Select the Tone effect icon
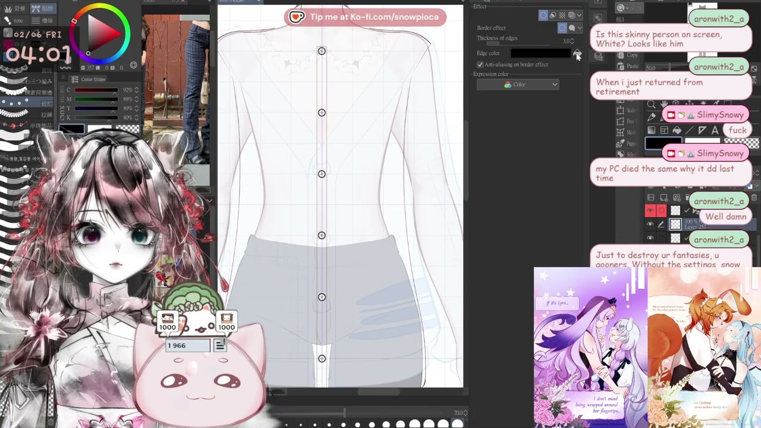This screenshot has height=428, width=761. click(x=562, y=15)
